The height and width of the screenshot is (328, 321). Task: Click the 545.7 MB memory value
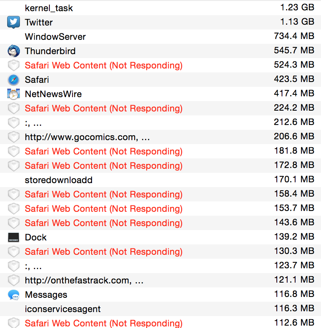point(294,51)
